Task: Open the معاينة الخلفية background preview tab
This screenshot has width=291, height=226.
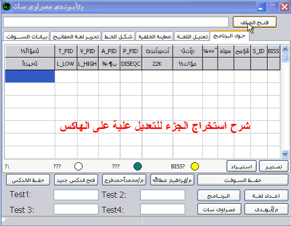Action: tap(155, 36)
